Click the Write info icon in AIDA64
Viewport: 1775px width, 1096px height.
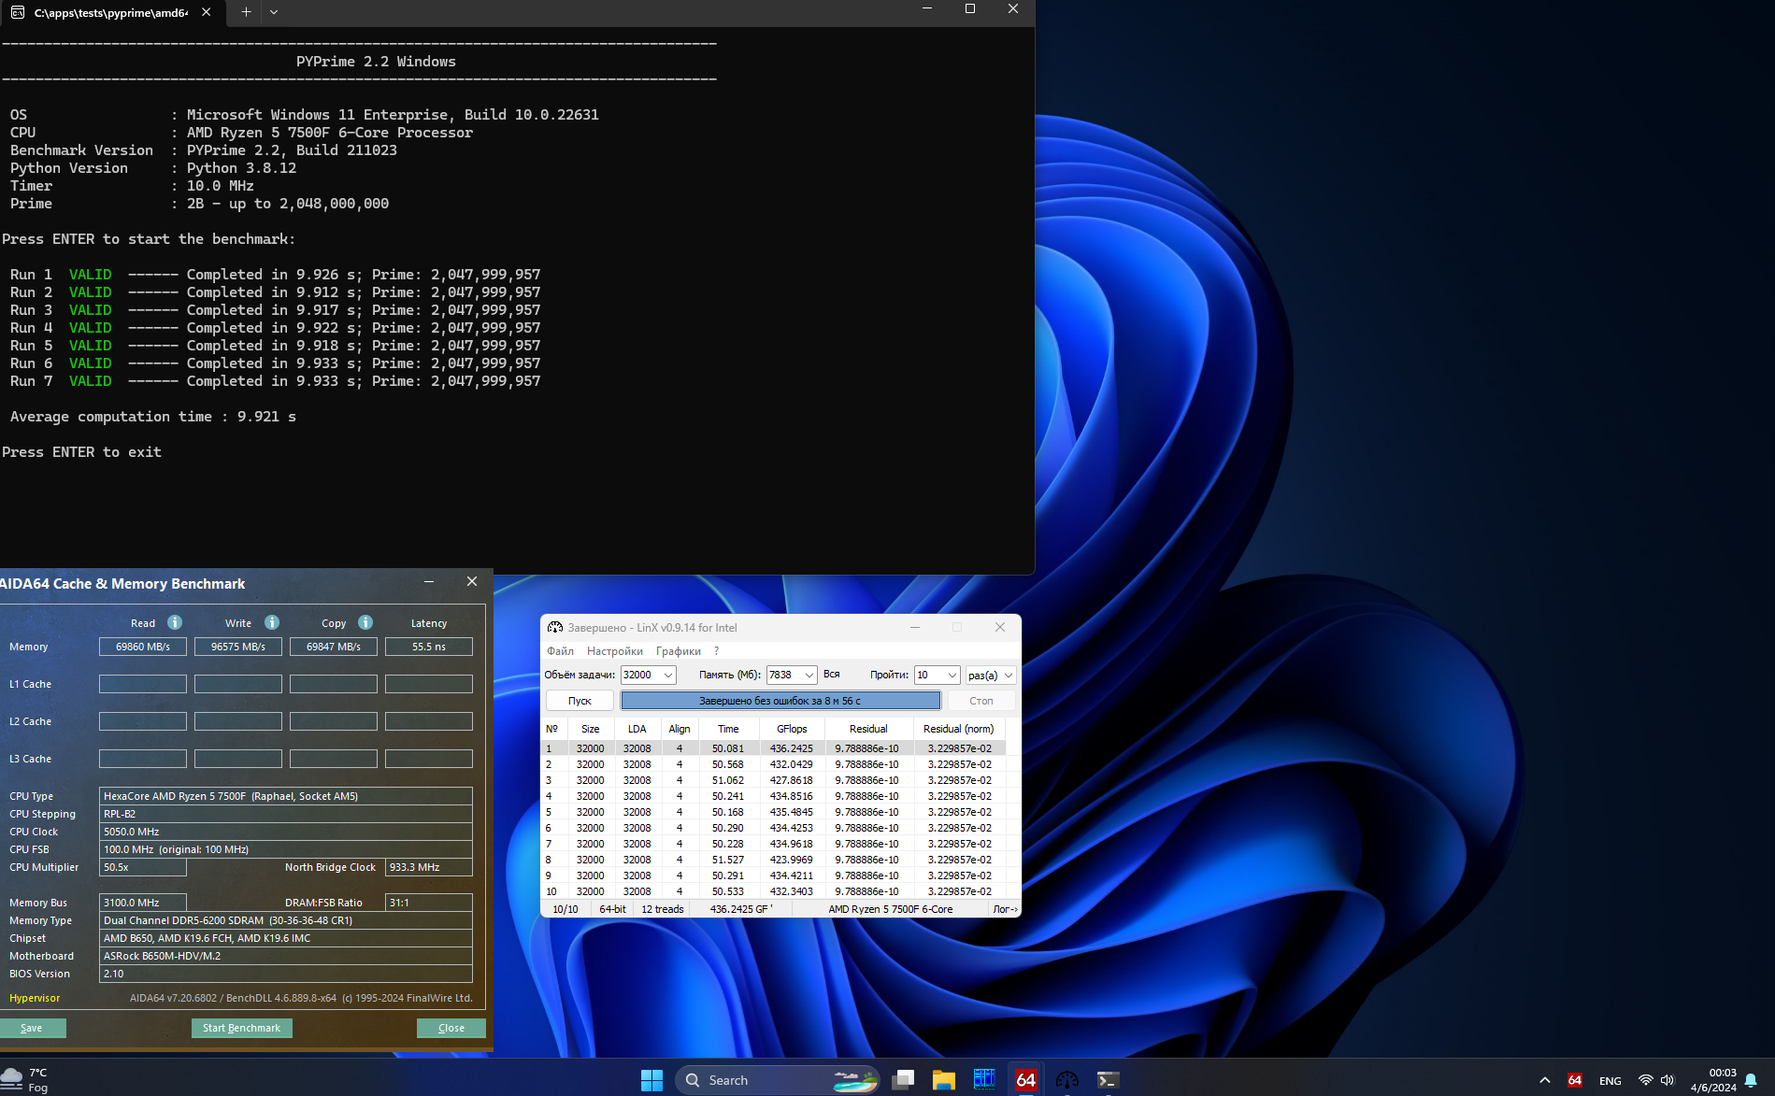[x=272, y=622]
